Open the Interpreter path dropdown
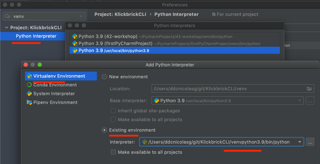Screen dimensions: 320x164 (300, 142)
